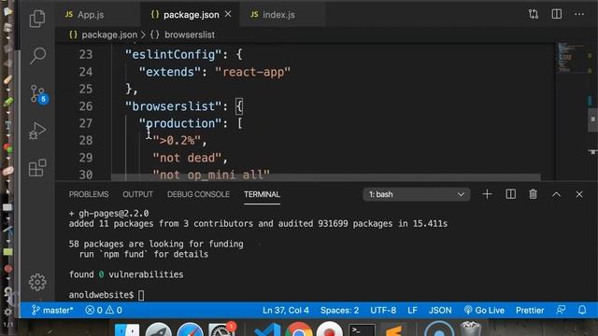Open the feedback icon in status bar

click(561, 310)
